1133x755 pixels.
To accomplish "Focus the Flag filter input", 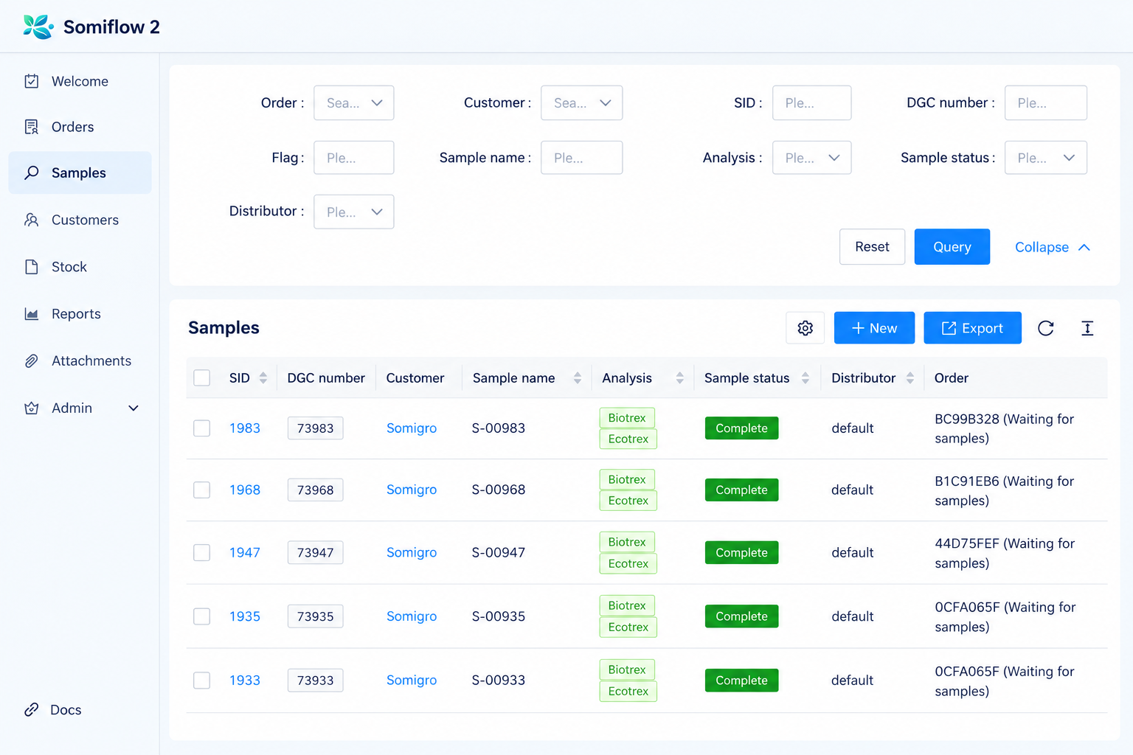I will 353,158.
